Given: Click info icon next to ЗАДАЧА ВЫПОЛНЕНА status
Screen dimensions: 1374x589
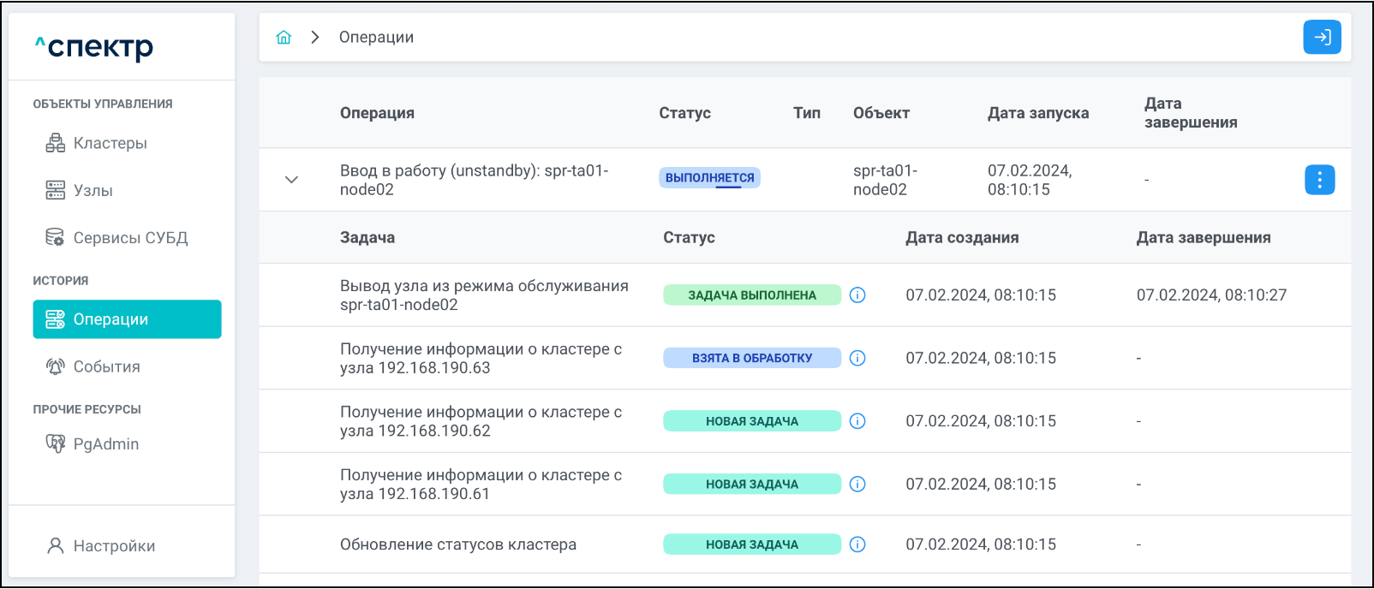Looking at the screenshot, I should tap(857, 295).
